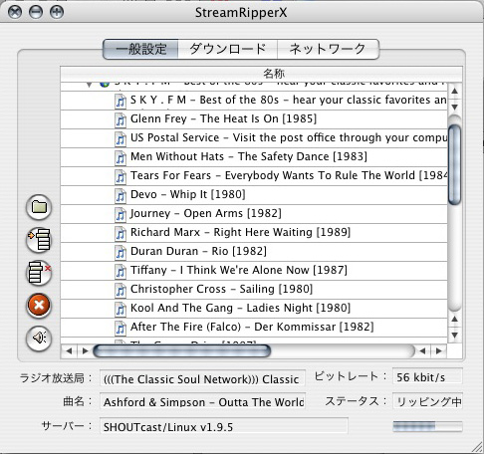Click the 曲名 song title field

tap(202, 401)
